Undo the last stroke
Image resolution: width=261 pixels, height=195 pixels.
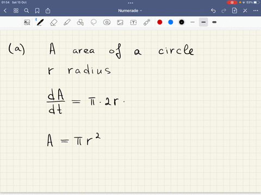213,11
